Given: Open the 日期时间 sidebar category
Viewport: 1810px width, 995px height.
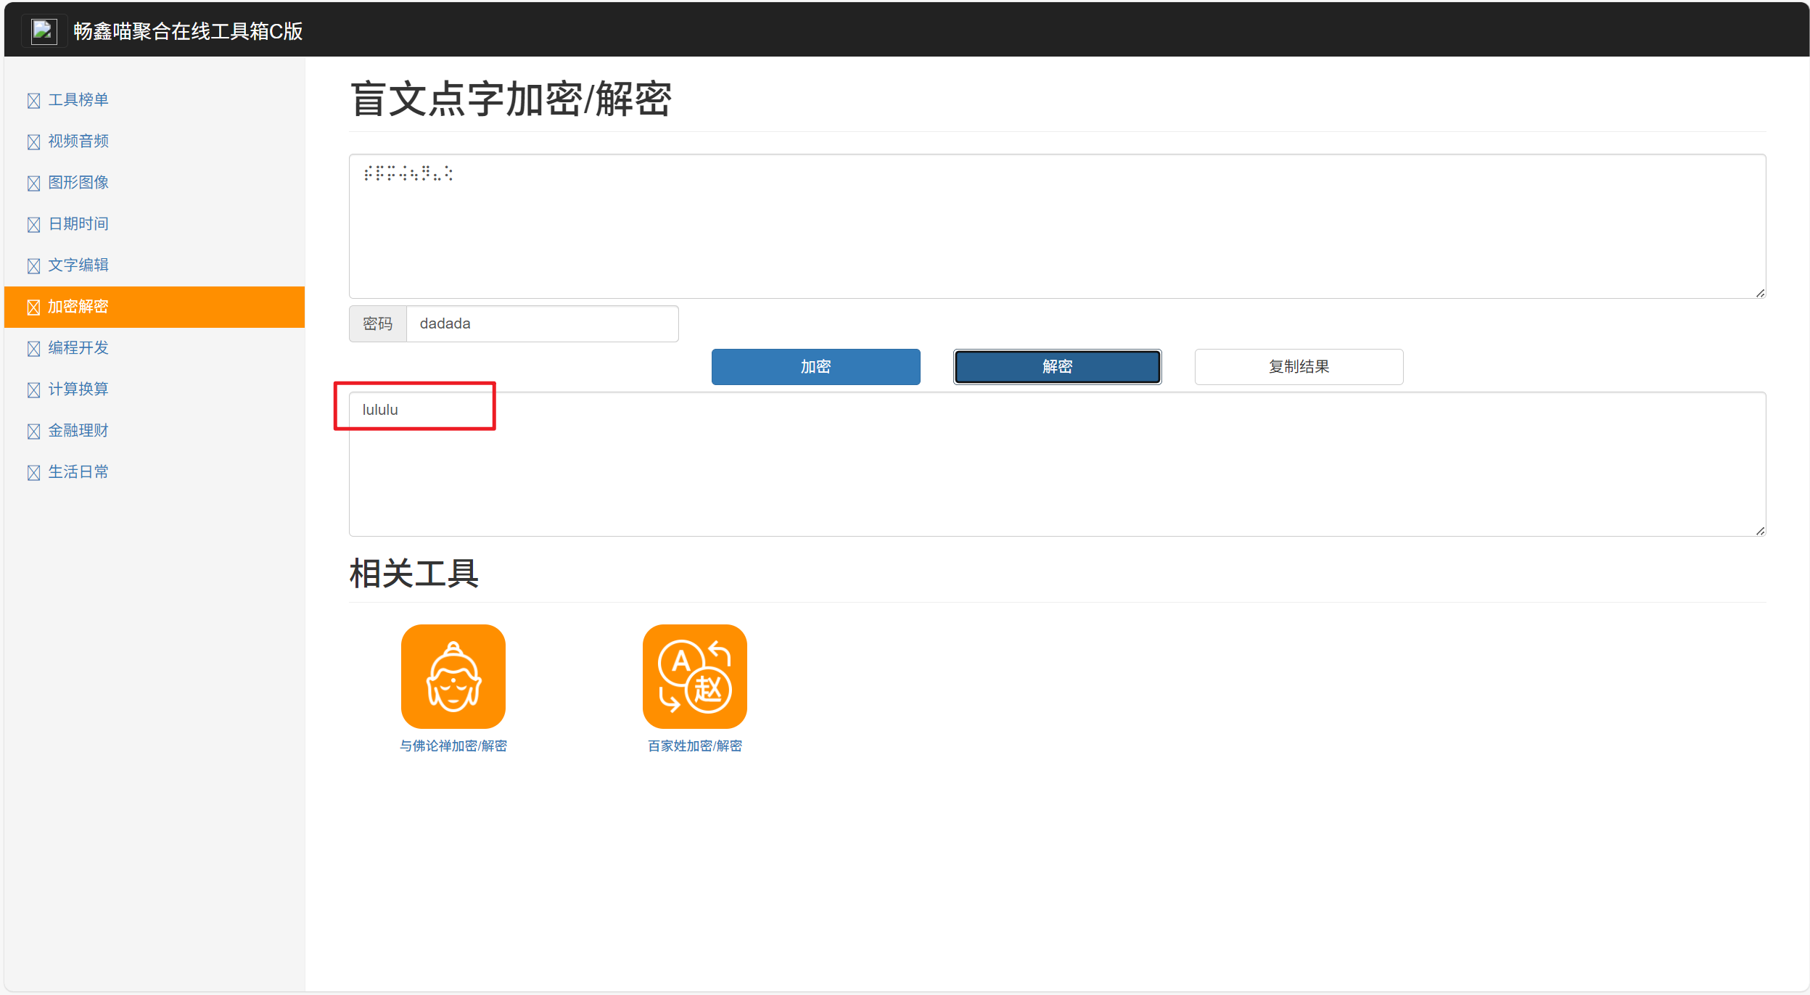Looking at the screenshot, I should (78, 224).
